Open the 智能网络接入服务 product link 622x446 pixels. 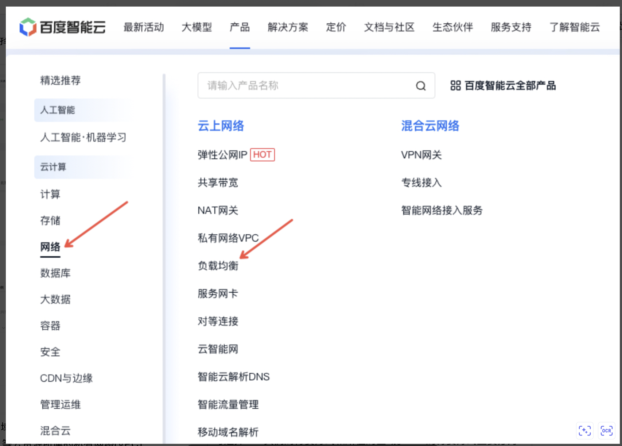(x=442, y=210)
